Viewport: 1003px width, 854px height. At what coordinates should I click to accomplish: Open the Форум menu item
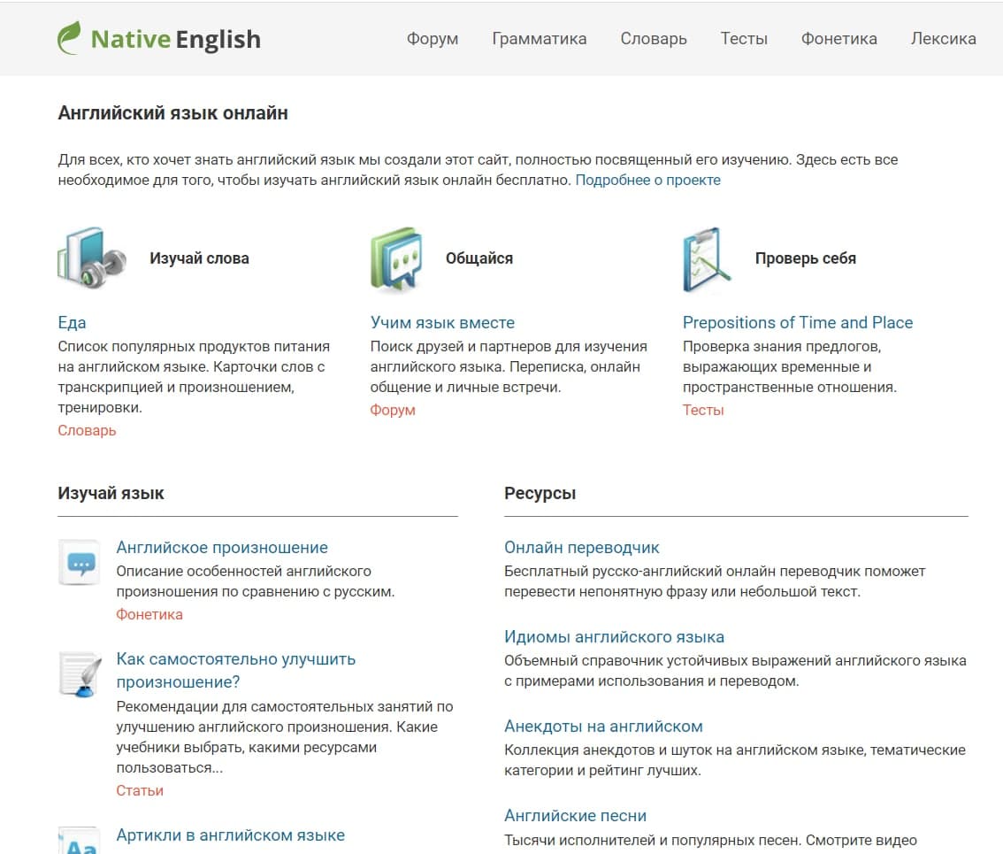pos(433,38)
